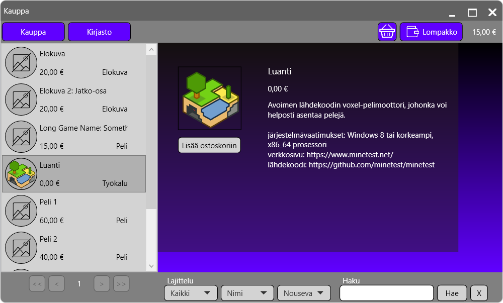Click Luanti icon in the product list
The image size is (503, 303).
21,174
